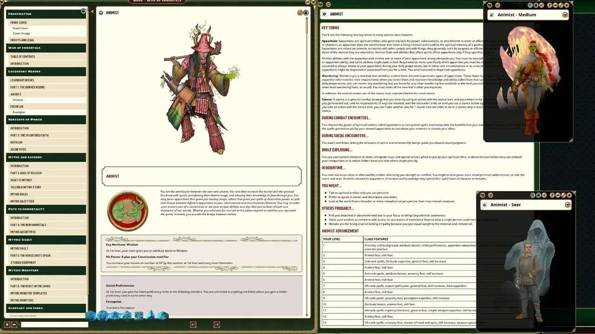The image size is (595, 334).
Task: Click the Animist class emblem image
Action: pyautogui.click(x=128, y=211)
